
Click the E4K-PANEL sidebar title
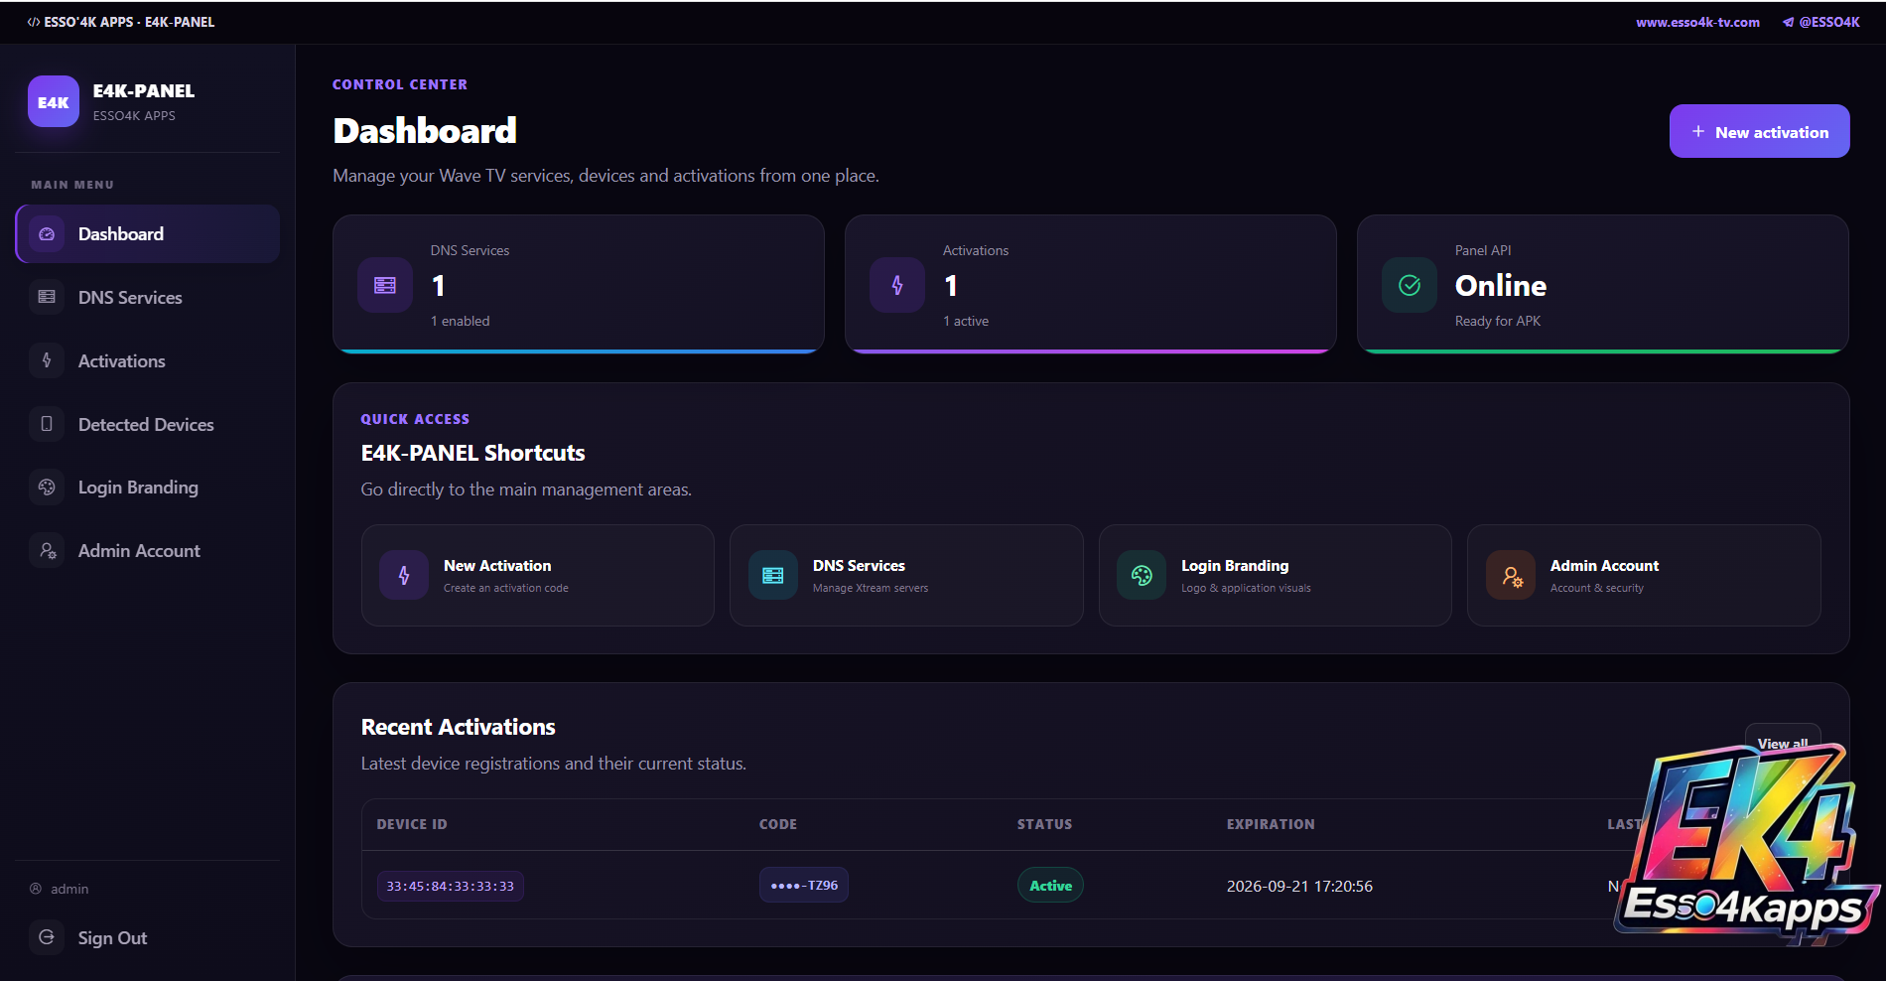click(x=144, y=90)
